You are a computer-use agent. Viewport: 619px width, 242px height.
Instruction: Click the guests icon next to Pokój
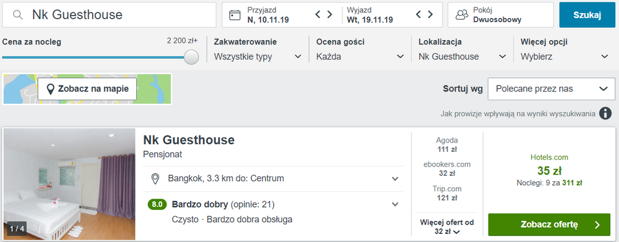(x=462, y=15)
